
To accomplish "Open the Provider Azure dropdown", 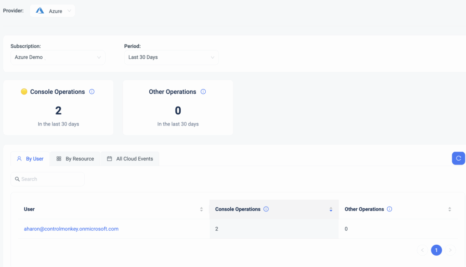I will (x=52, y=11).
